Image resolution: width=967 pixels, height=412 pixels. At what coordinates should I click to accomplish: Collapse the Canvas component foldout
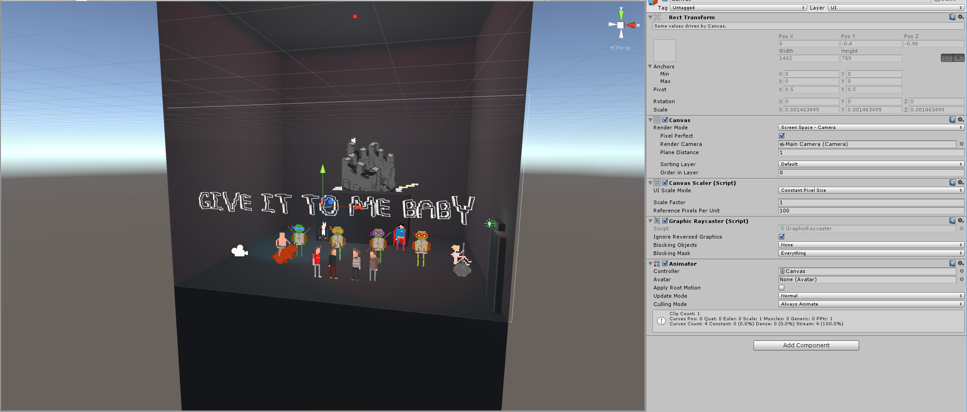pyautogui.click(x=650, y=120)
